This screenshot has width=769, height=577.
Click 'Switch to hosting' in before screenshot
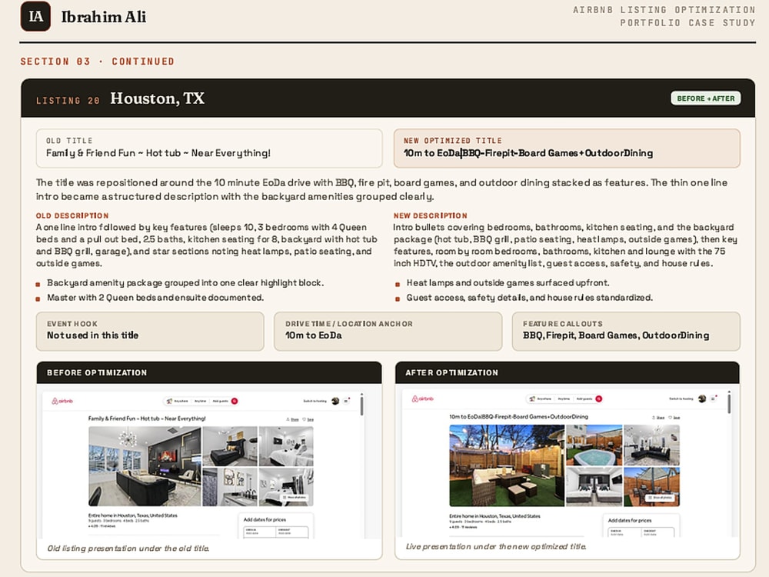click(315, 401)
